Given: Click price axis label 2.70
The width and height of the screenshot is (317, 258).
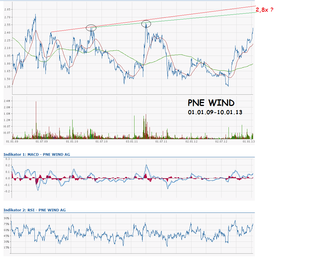Looking at the screenshot, I should (x=7, y=17).
